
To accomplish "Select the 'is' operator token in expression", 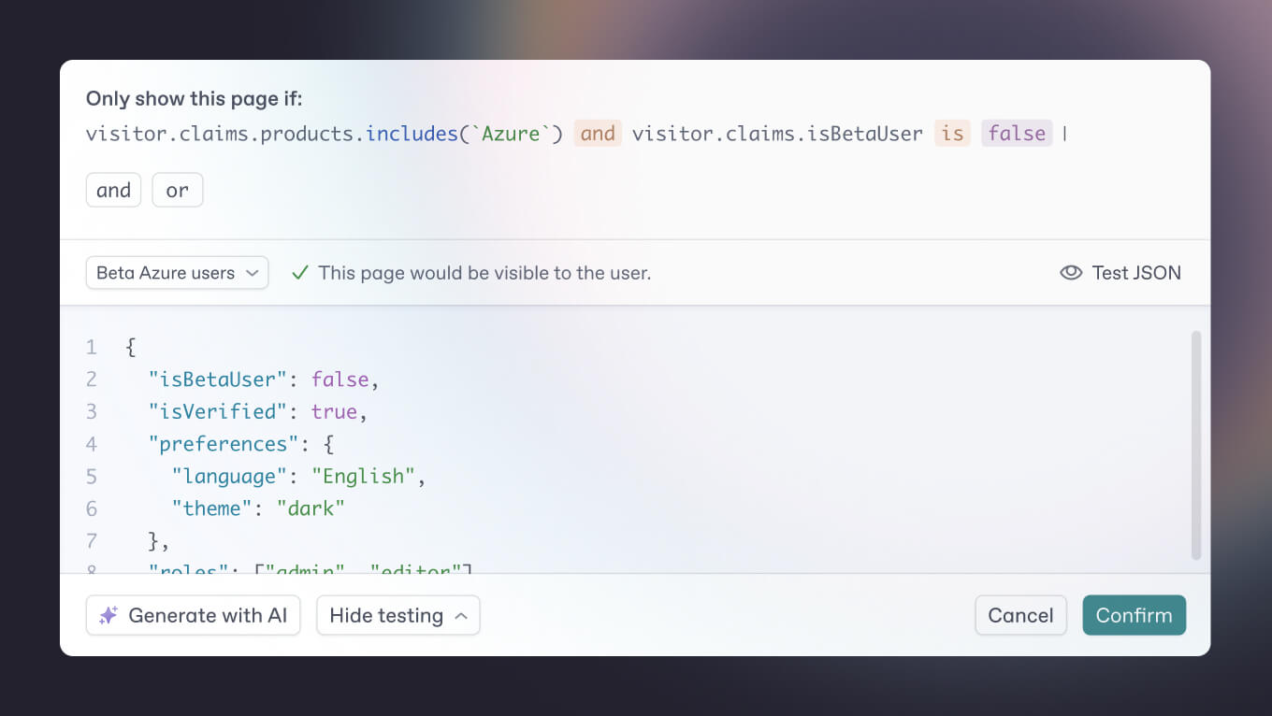I will [x=952, y=134].
